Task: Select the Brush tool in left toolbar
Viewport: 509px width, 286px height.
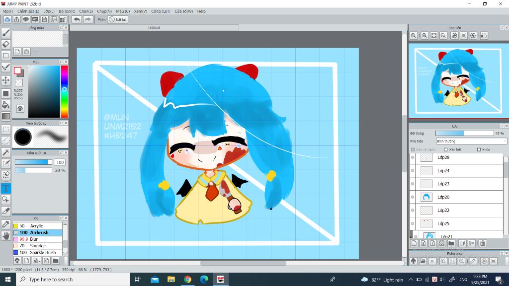Action: pos(6,32)
